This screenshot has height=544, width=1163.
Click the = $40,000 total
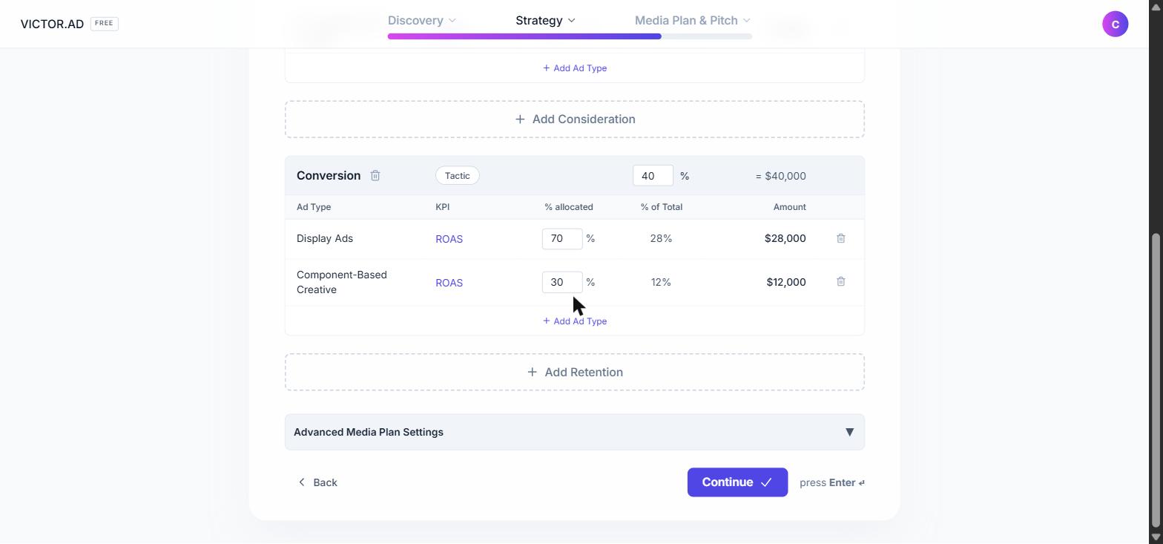click(781, 176)
